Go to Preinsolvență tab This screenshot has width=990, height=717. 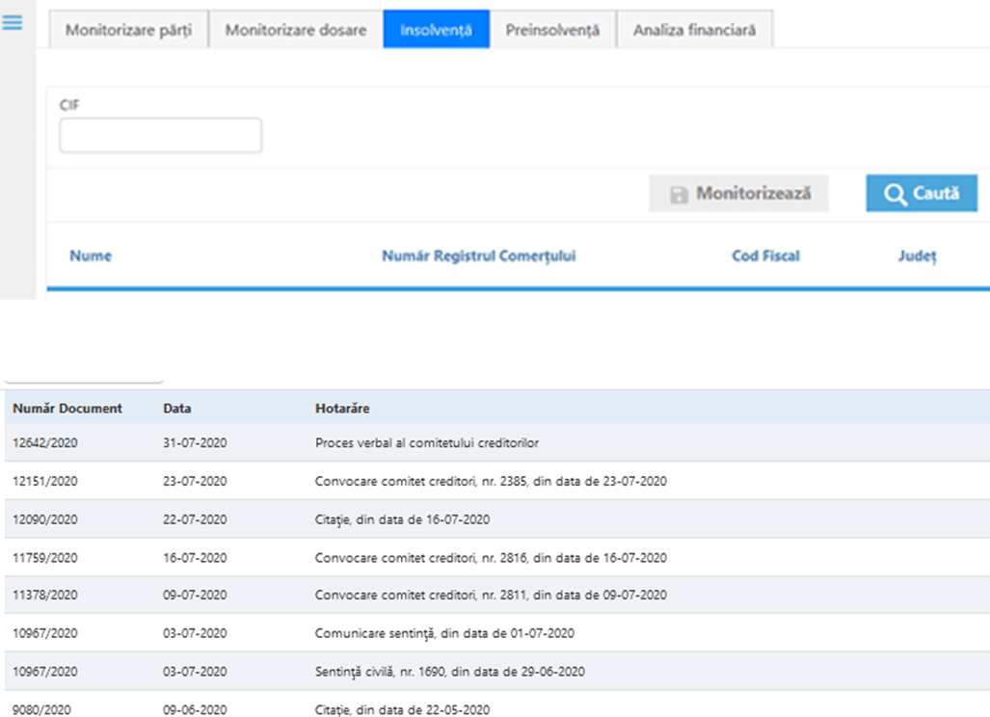pos(552,30)
